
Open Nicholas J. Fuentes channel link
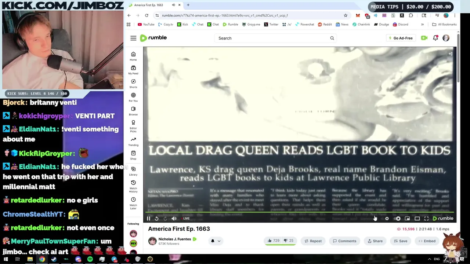click(175, 239)
